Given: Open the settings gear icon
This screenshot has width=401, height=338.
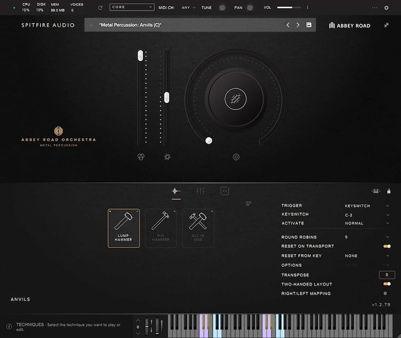Looking at the screenshot, I should (x=386, y=8).
